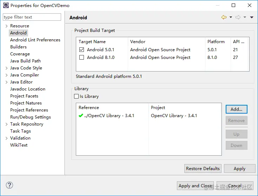Click Restore Defaults
Viewport: 258px width, 196px height.
tap(203, 169)
